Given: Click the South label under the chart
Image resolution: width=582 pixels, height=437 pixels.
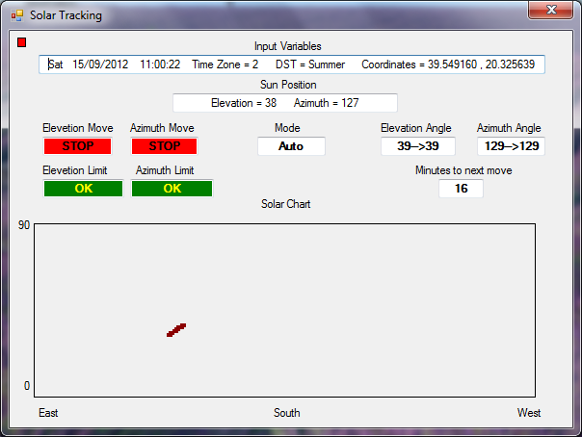Looking at the screenshot, I should tap(286, 413).
